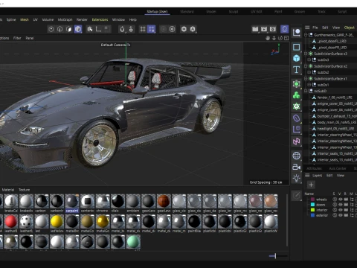
Task: Click the purple deformer bend icon
Action: click(297, 118)
